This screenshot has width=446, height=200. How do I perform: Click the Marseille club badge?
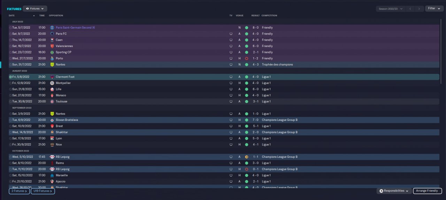click(x=52, y=175)
